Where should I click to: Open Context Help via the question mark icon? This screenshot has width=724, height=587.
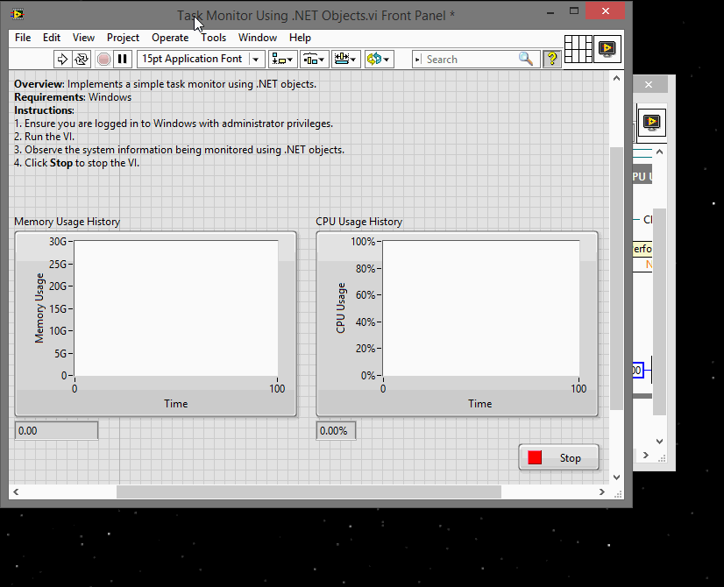(550, 59)
